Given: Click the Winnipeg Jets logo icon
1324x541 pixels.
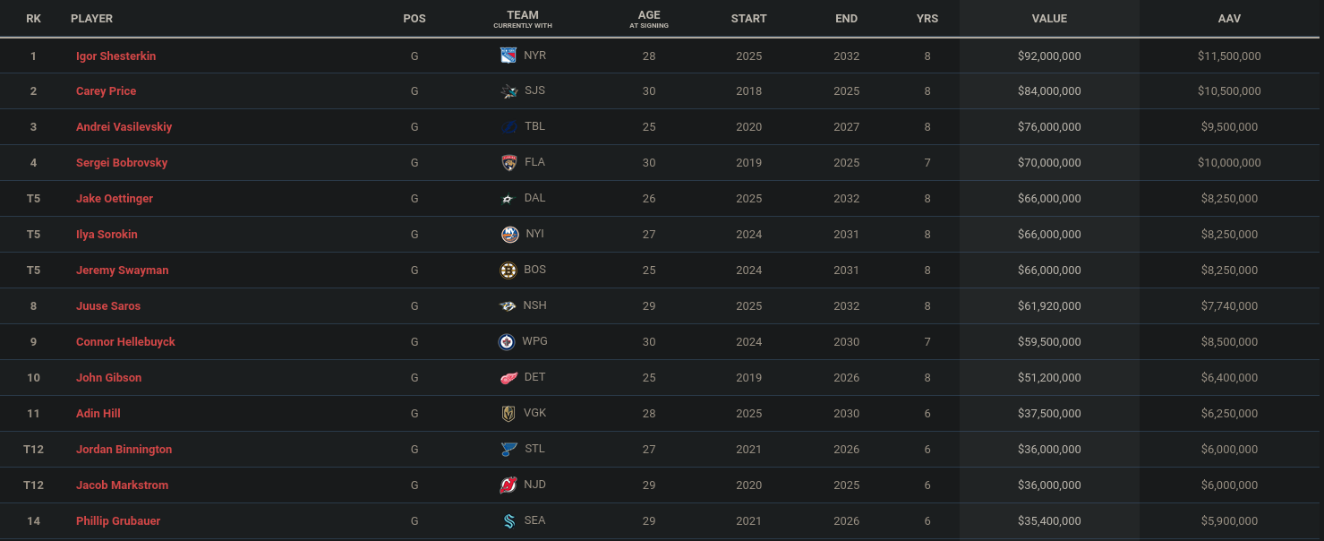Looking at the screenshot, I should 507,342.
